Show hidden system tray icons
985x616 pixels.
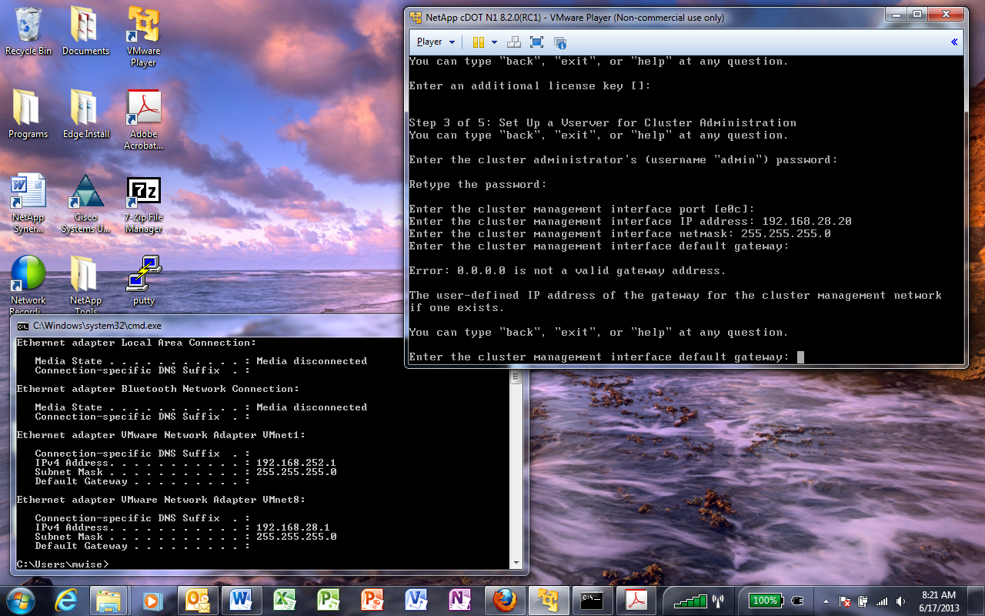click(826, 601)
